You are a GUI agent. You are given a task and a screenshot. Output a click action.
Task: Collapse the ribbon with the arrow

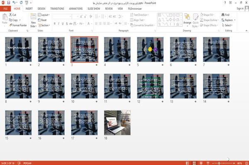pos(246,31)
